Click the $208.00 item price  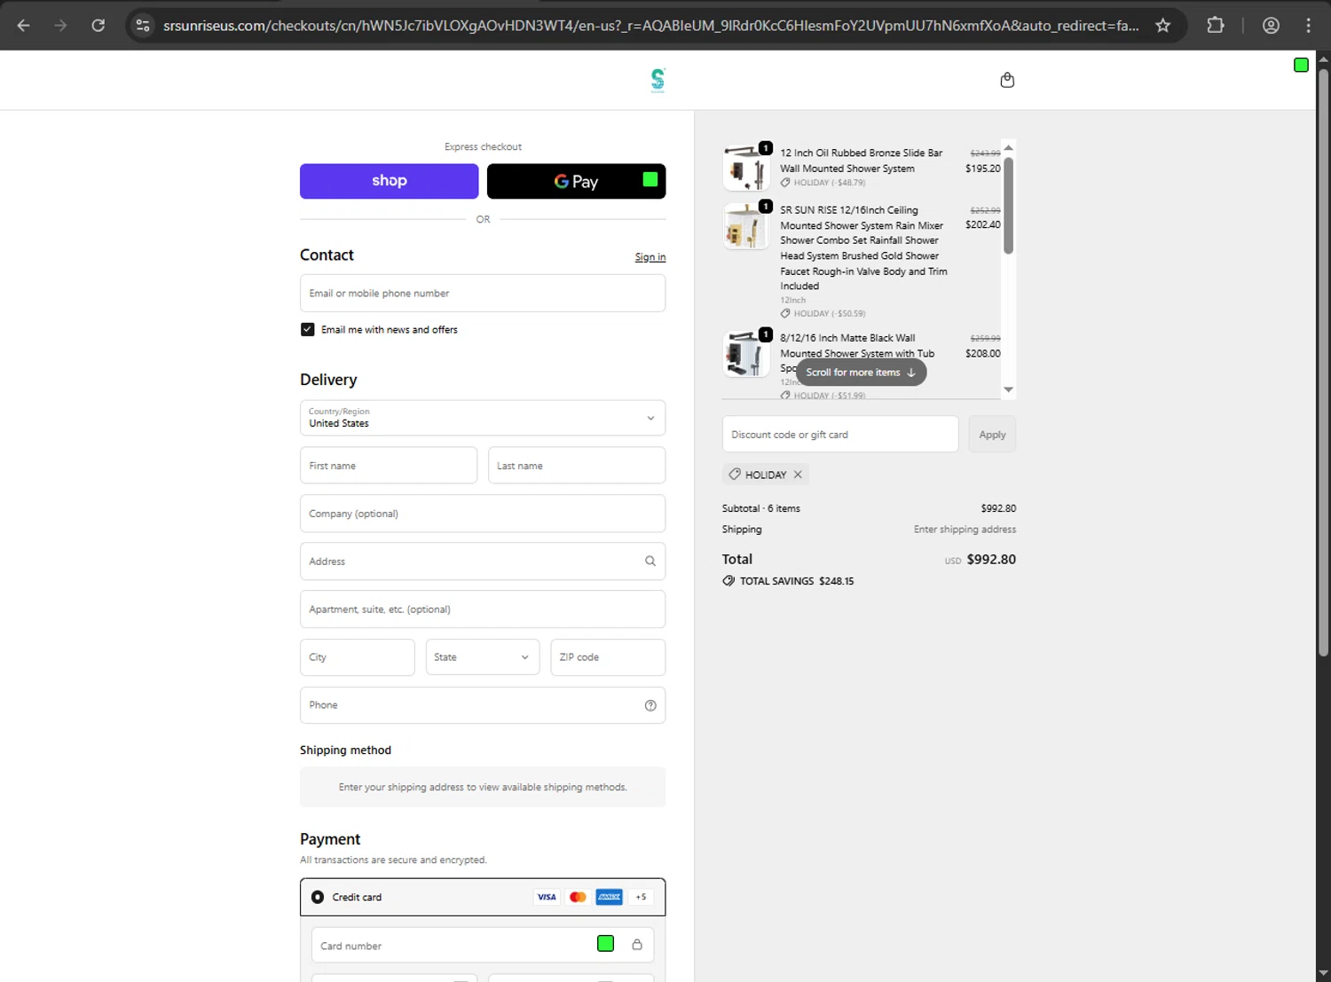point(983,353)
